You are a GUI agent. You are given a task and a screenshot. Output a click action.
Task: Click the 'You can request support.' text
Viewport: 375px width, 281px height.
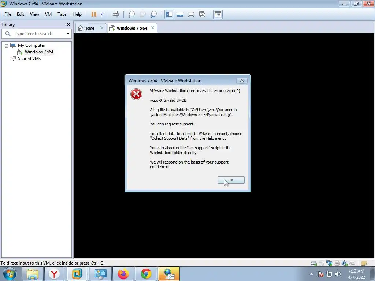point(172,124)
